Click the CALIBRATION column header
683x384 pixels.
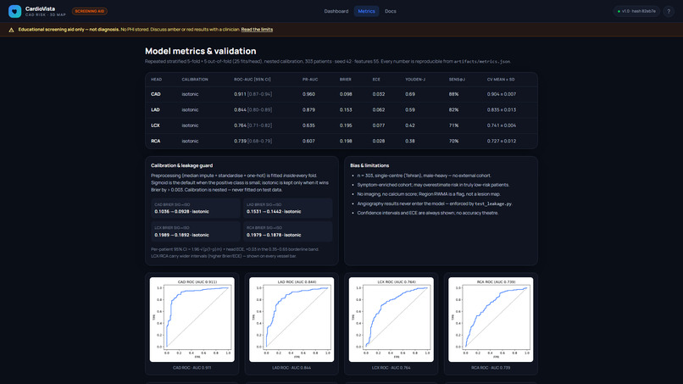point(195,80)
